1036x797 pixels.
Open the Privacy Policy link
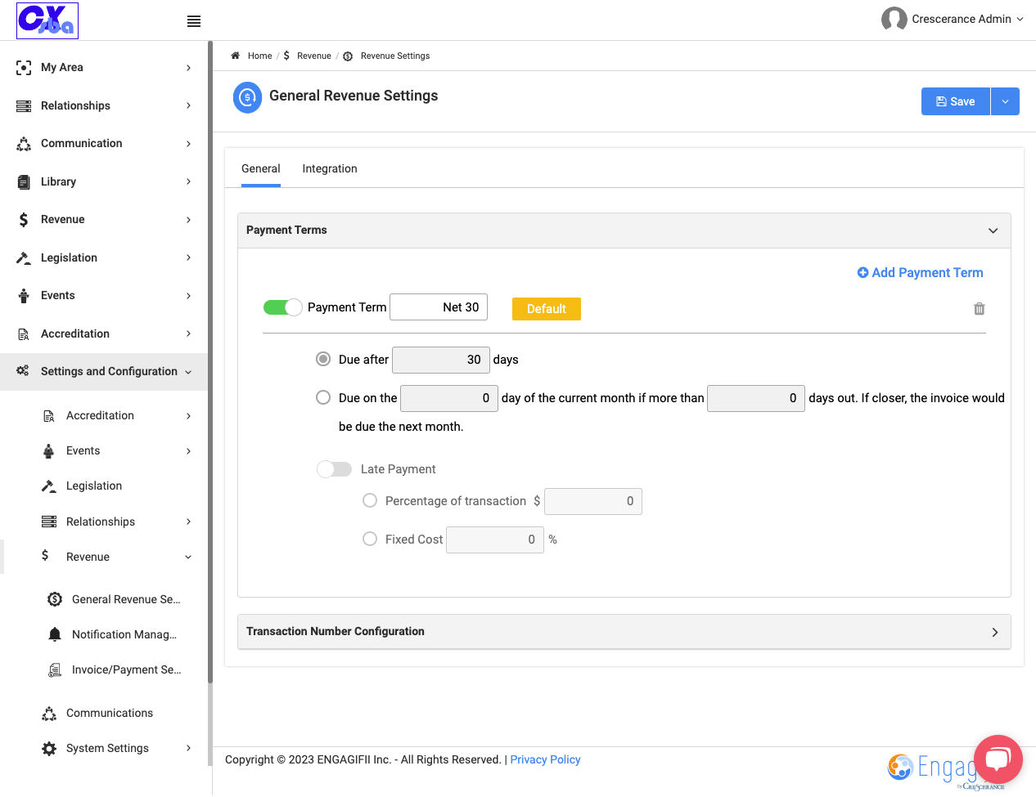545,760
